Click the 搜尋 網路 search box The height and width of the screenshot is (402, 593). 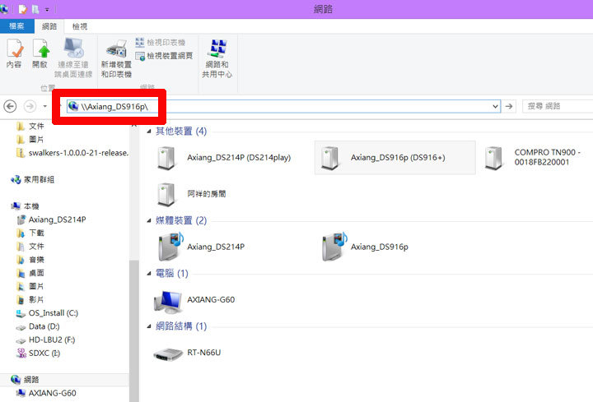[558, 106]
